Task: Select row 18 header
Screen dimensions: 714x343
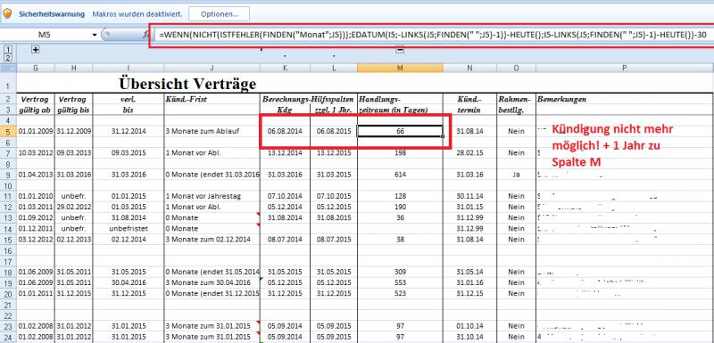Action: (x=9, y=272)
